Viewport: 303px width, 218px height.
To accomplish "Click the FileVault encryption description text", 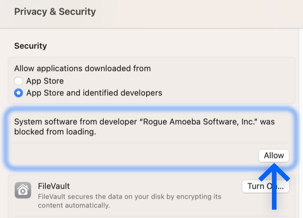I will [129, 201].
